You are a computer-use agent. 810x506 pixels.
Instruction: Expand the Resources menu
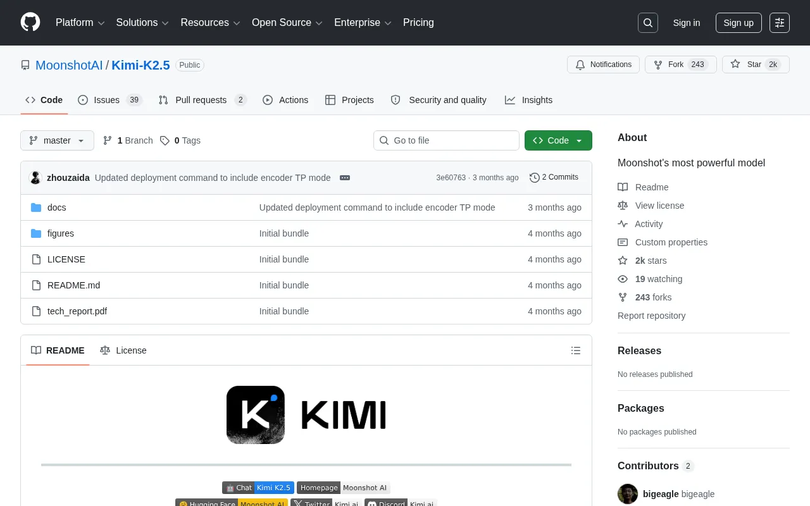click(210, 23)
